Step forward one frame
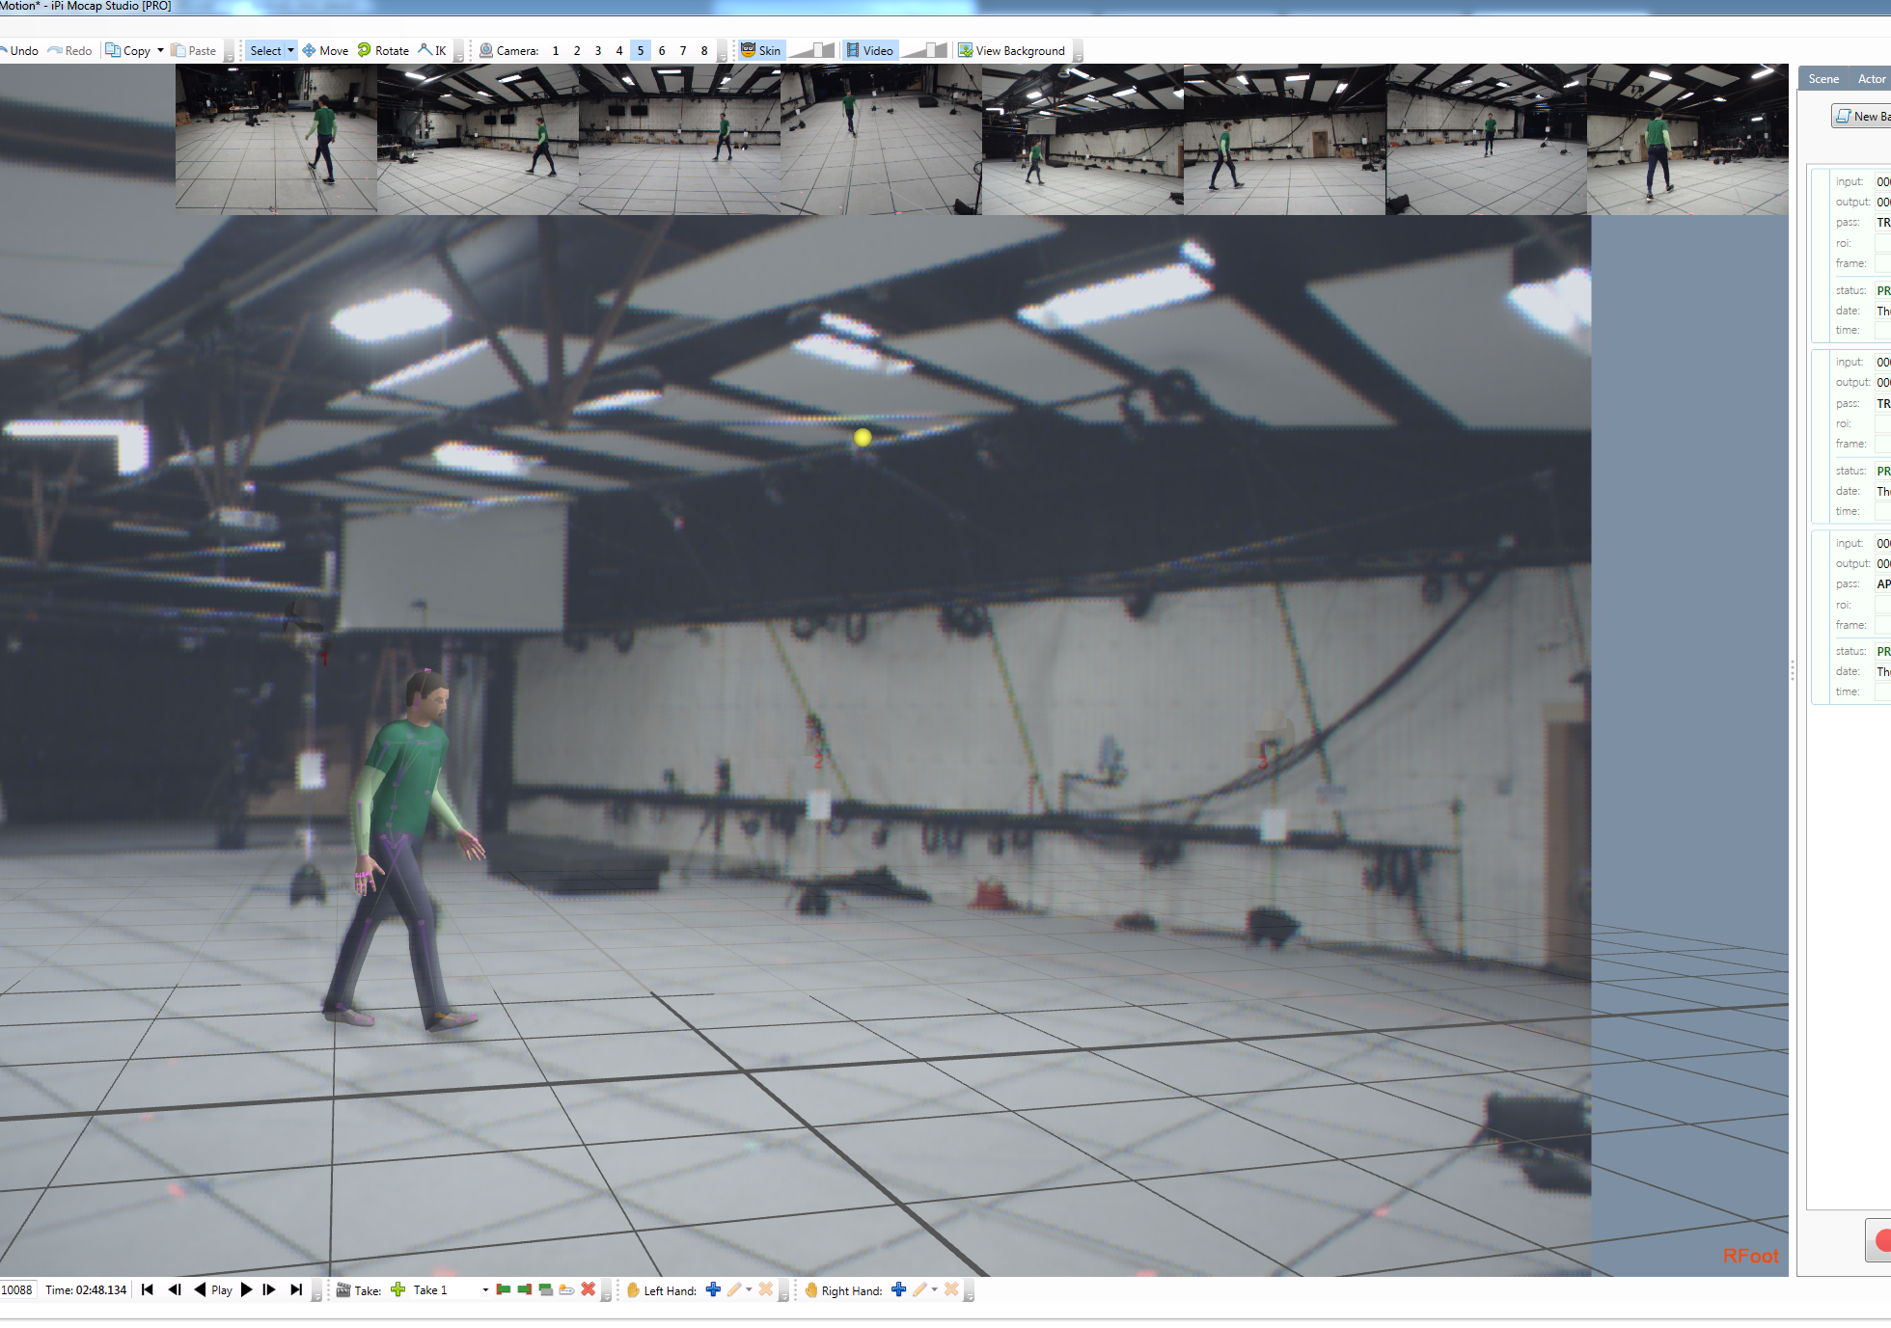The height and width of the screenshot is (1328, 1891). pyautogui.click(x=269, y=1290)
